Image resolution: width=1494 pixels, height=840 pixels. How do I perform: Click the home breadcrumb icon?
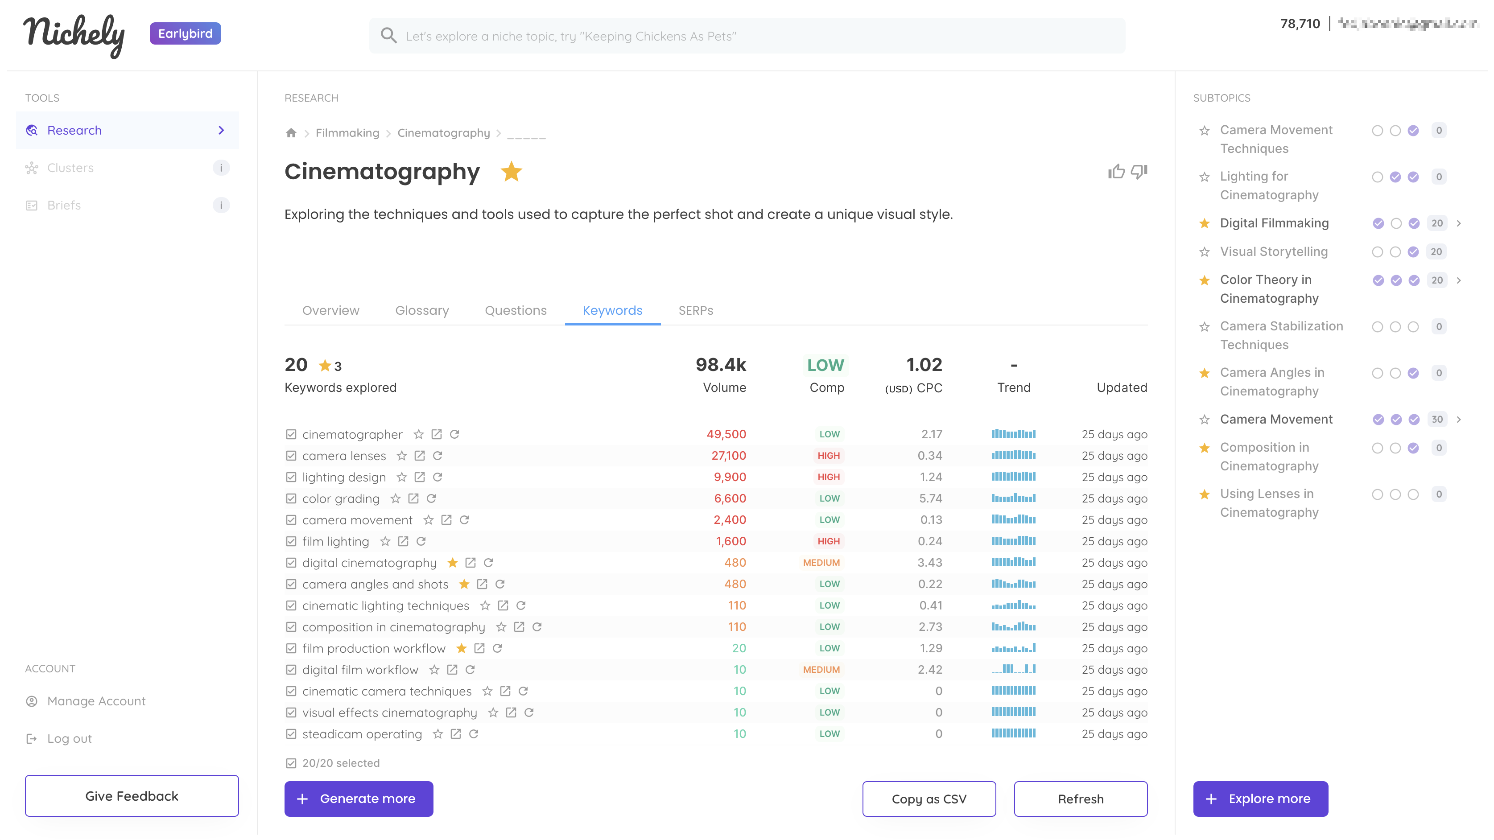291,133
